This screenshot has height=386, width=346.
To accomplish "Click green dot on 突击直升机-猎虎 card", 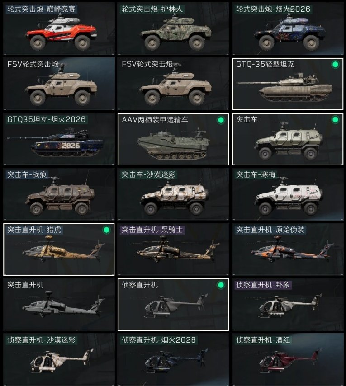I will coord(106,230).
